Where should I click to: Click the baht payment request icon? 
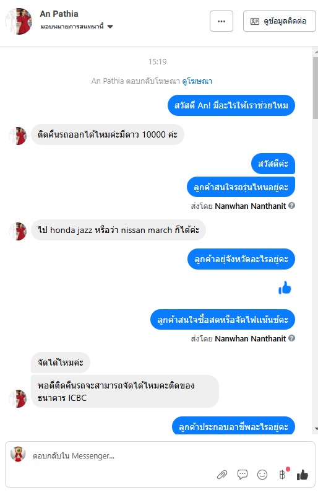(x=283, y=474)
